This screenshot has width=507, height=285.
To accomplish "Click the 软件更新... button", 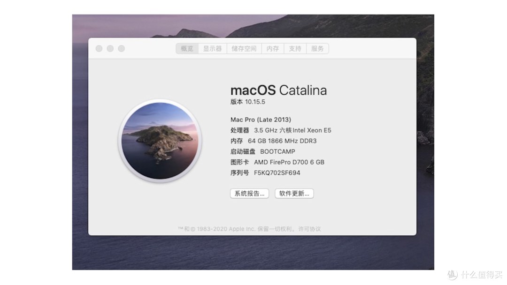I will pyautogui.click(x=294, y=193).
